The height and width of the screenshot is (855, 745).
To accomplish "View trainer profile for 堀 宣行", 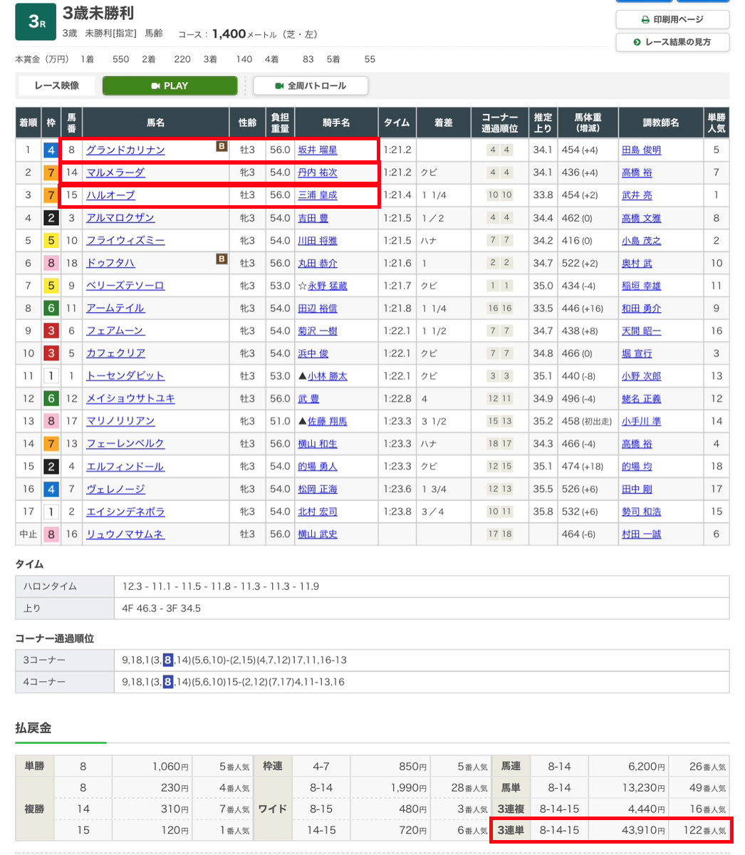I will (636, 353).
